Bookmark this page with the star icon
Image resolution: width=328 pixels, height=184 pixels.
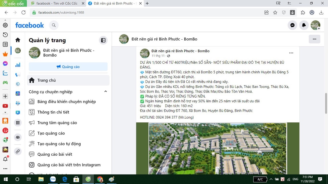click(x=275, y=13)
